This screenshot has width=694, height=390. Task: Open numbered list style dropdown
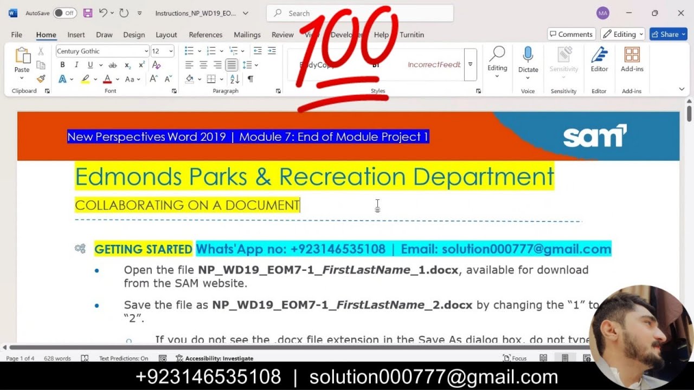tap(222, 51)
